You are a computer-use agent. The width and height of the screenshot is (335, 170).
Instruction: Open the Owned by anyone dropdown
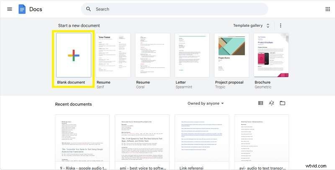[206, 103]
